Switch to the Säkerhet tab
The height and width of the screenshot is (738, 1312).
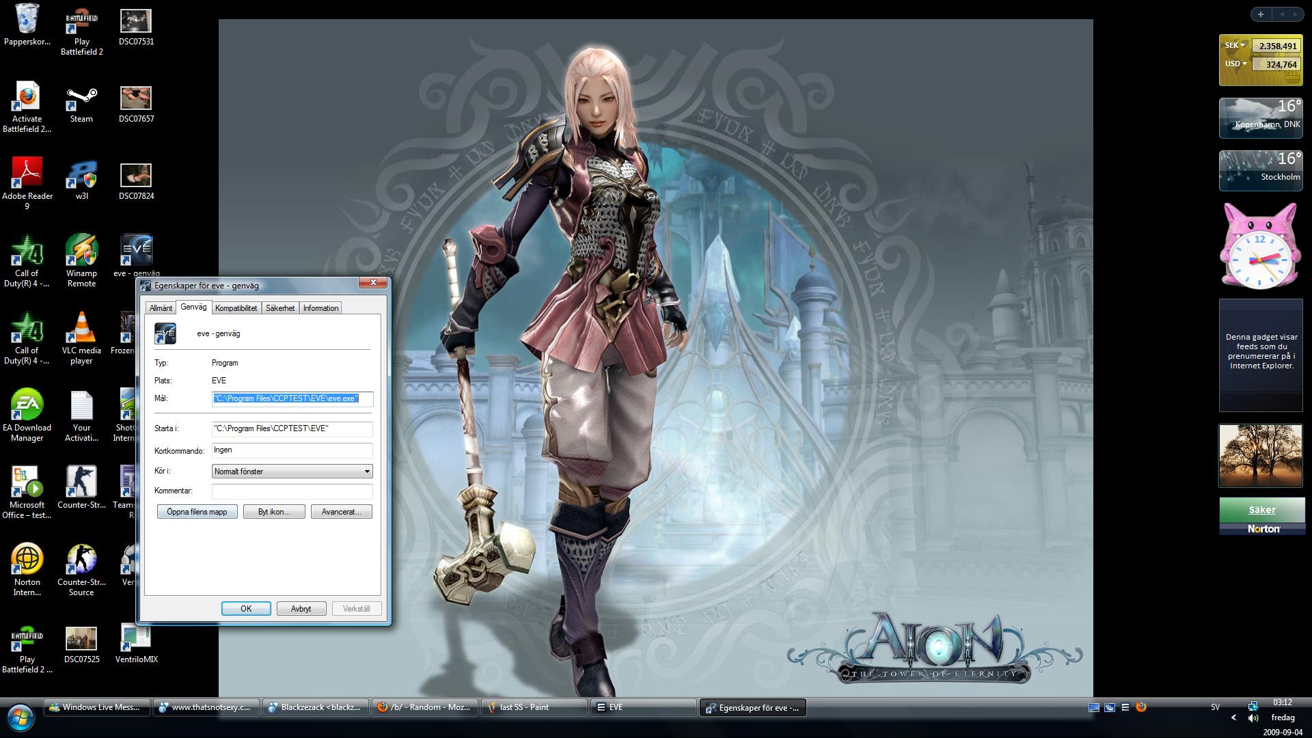pos(280,308)
